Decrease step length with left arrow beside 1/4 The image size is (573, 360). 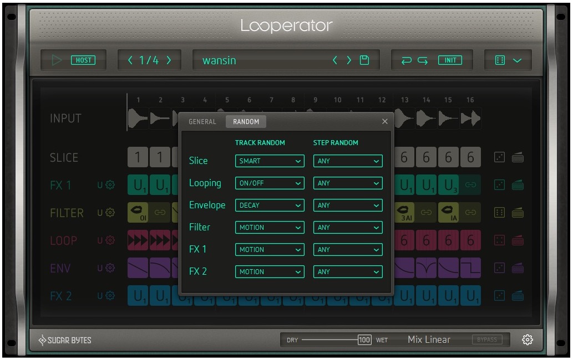coord(130,60)
